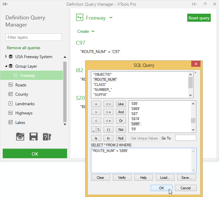Select the 'S874' value in list
The image size is (219, 197).
pos(135,119)
